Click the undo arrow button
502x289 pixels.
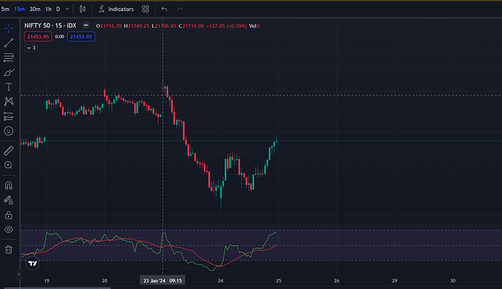[x=164, y=9]
